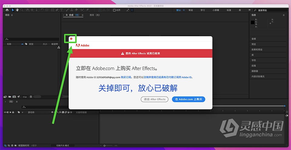Select the Hand tool
This screenshot has height=150, width=291.
click(17, 10)
